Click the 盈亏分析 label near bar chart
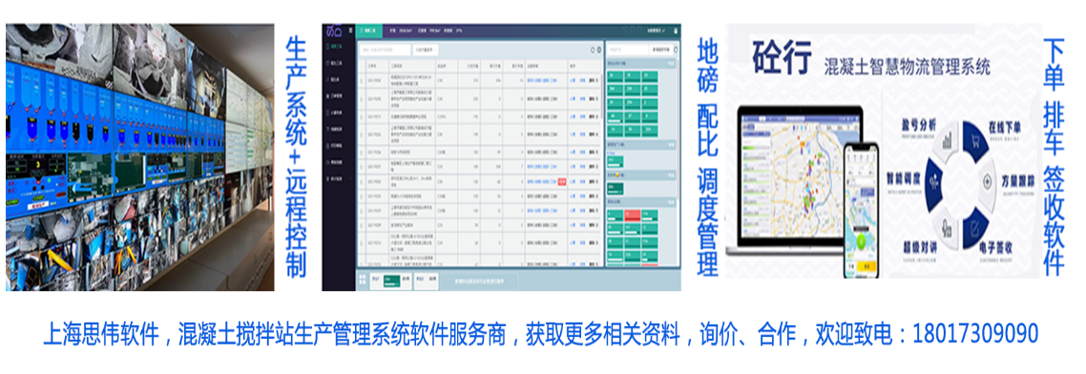The image size is (1086, 374). coord(920,125)
